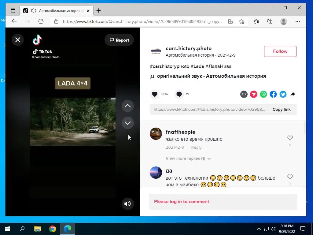Click the TikTok logo icon
313x235 pixels.
click(x=37, y=40)
